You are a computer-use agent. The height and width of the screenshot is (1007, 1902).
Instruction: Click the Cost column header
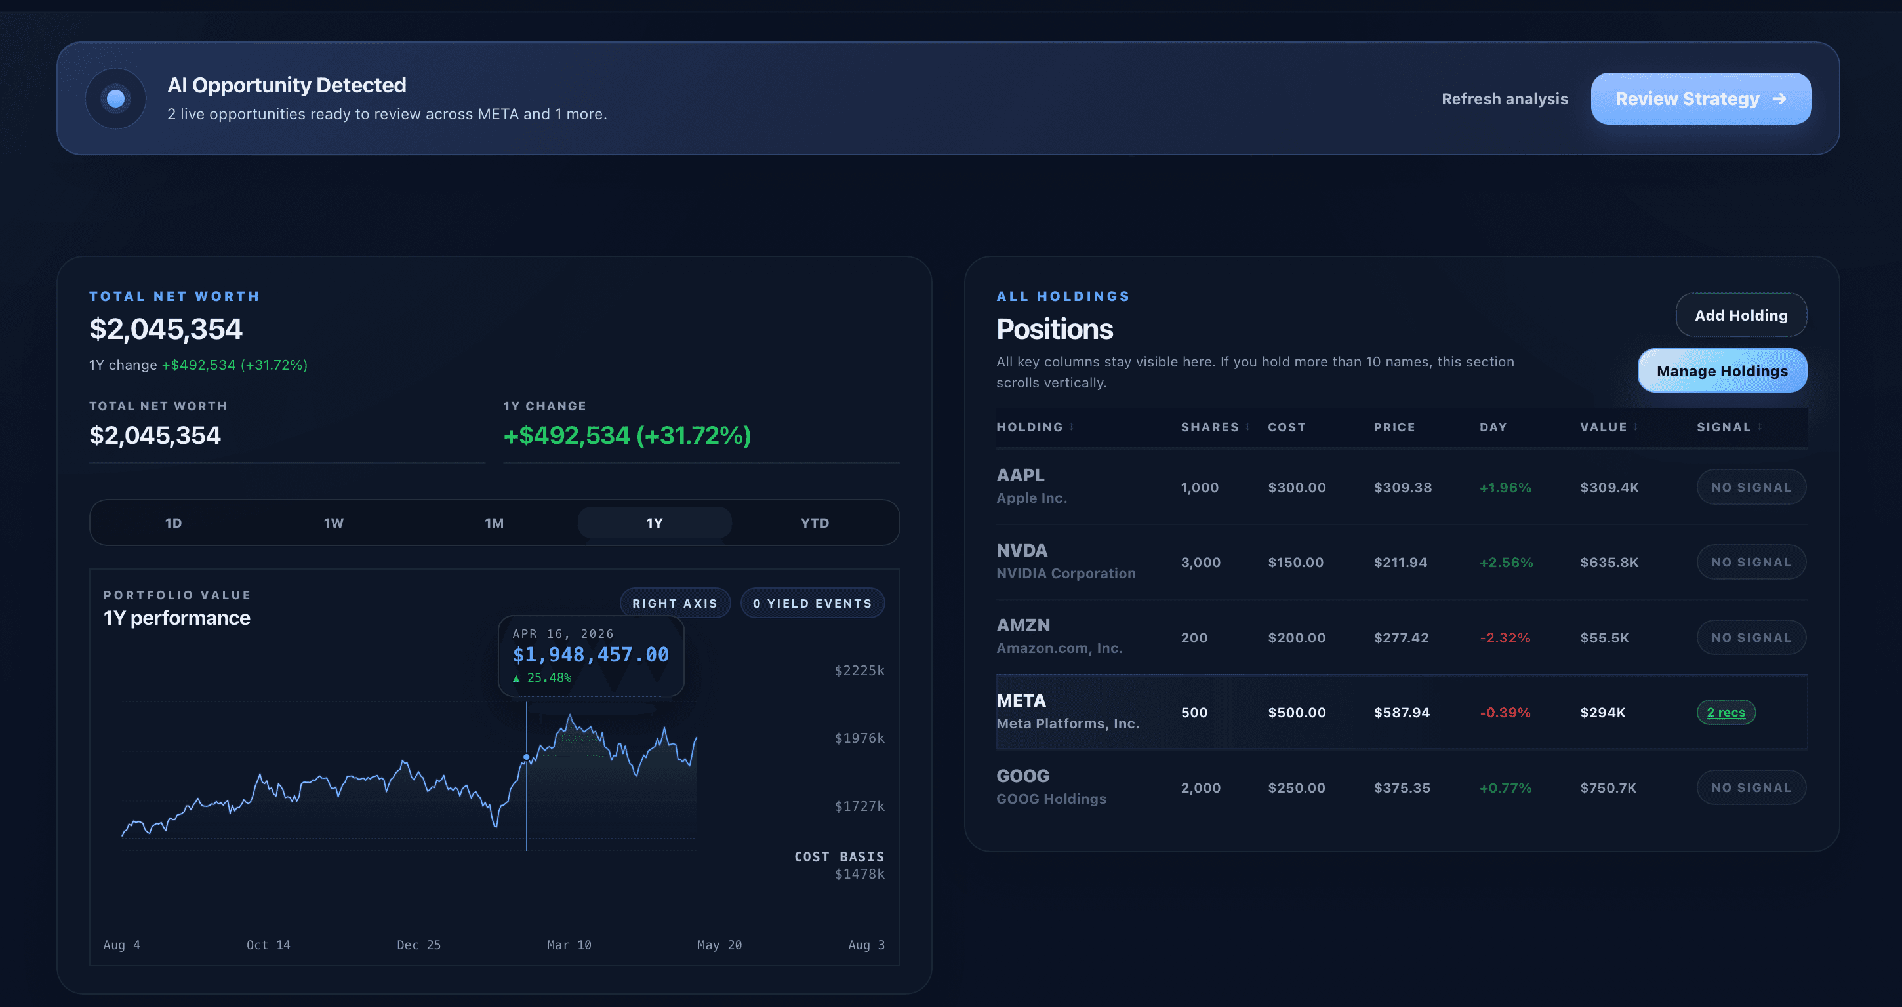click(1287, 427)
